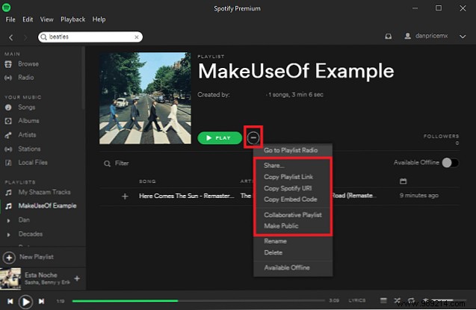476x310 pixels.
Task: Click the Filter input field
Action: (122, 163)
